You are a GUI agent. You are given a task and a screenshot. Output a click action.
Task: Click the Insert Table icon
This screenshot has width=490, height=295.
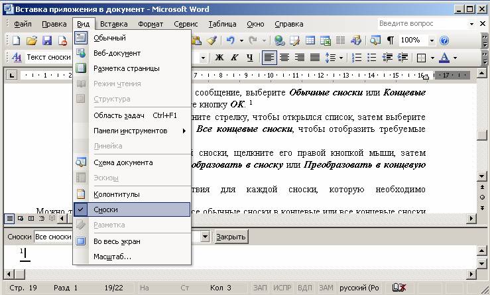[x=310, y=40]
